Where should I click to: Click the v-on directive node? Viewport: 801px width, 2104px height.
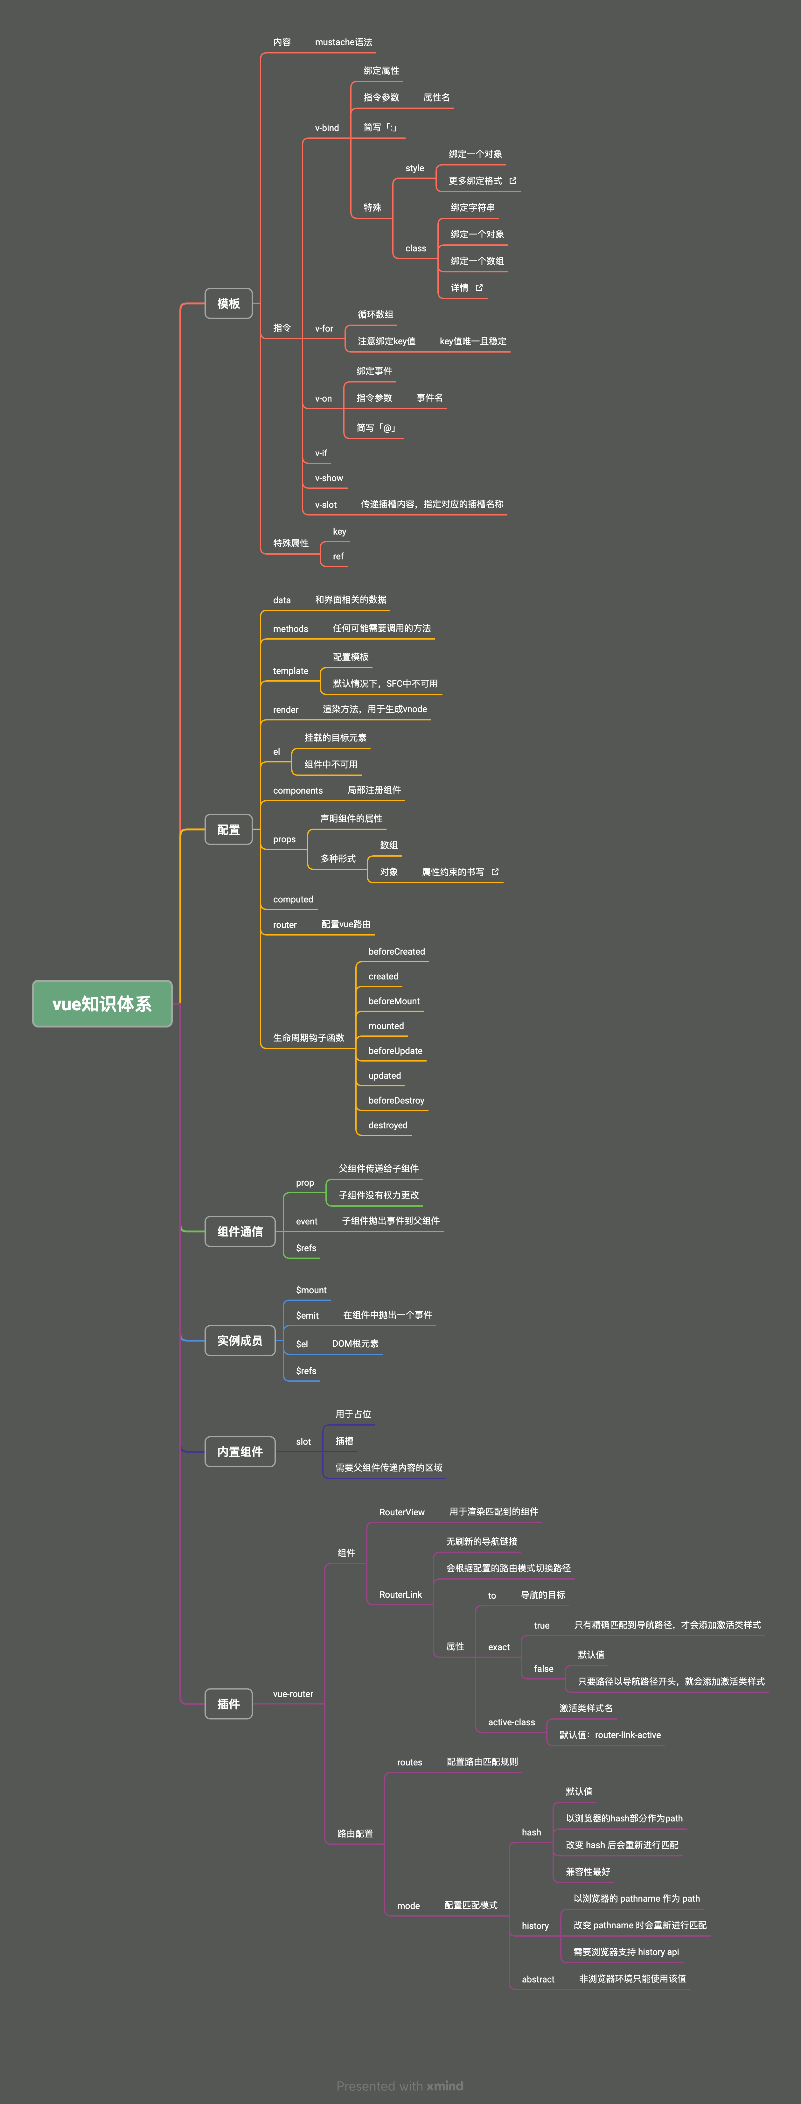[323, 399]
